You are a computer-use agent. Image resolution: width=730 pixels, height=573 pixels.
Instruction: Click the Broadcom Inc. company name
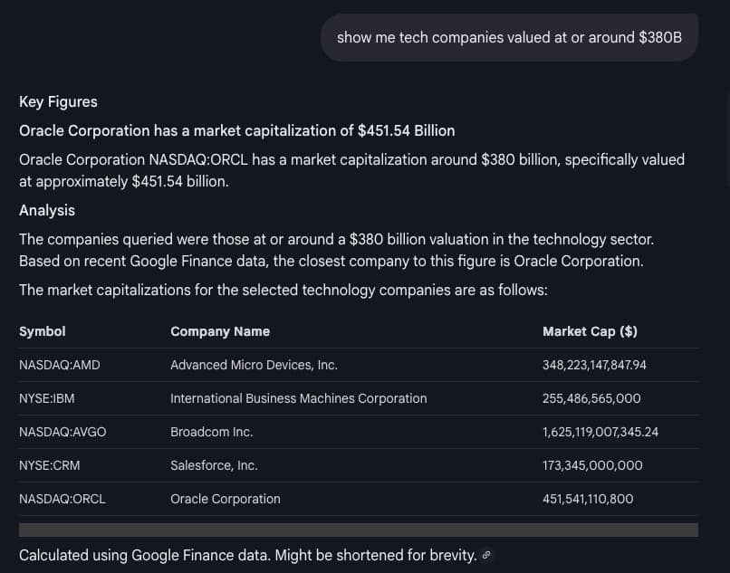click(x=211, y=432)
